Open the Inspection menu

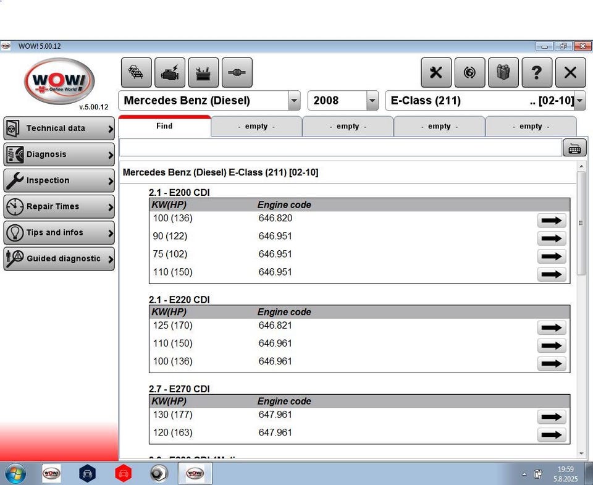(x=59, y=180)
